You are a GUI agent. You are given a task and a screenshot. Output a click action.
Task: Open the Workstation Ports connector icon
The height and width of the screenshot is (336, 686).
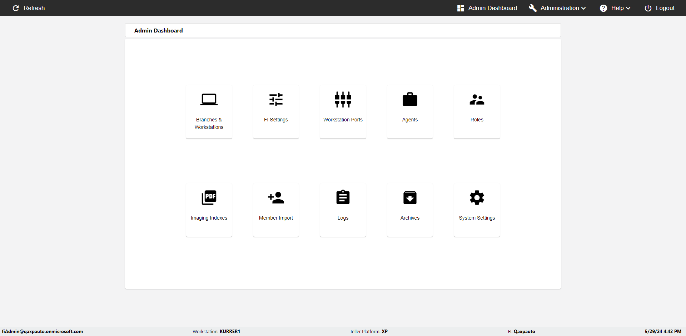[343, 100]
